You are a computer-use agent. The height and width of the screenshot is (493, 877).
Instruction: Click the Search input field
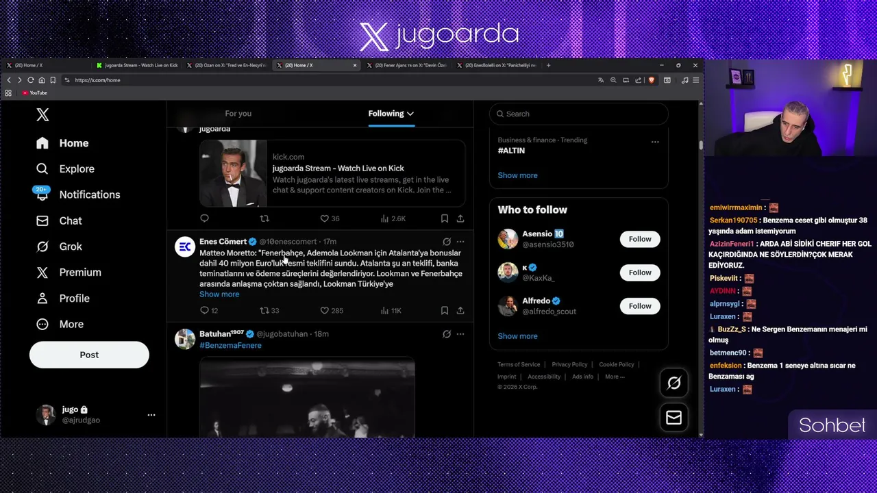[x=579, y=114]
